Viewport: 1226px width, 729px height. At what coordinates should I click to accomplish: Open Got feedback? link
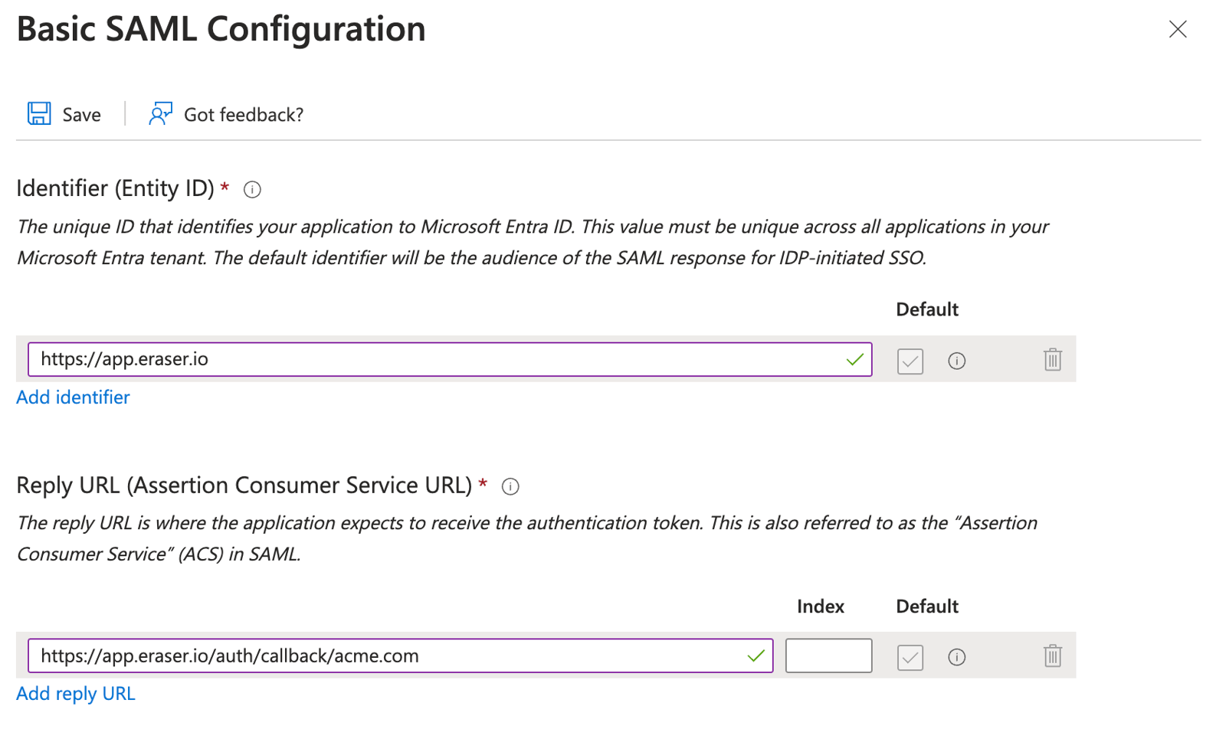point(244,115)
